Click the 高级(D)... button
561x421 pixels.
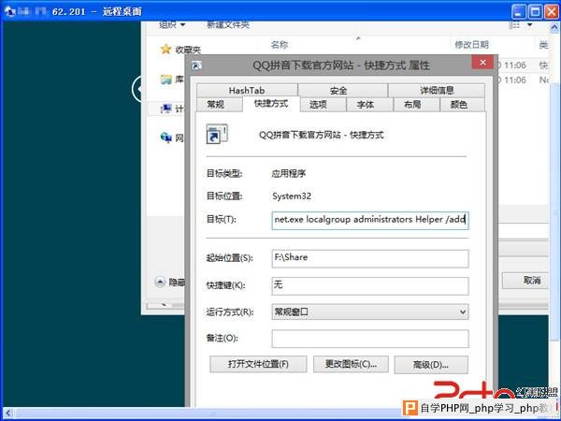coord(431,365)
